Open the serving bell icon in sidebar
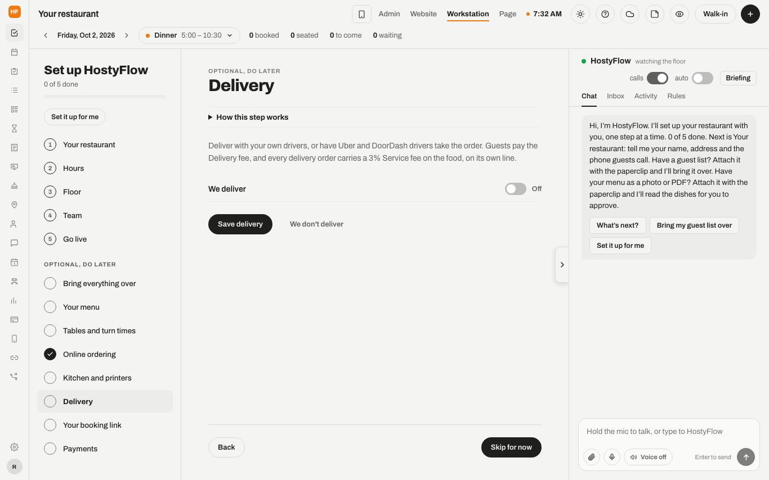Image resolution: width=769 pixels, height=480 pixels. (14, 186)
